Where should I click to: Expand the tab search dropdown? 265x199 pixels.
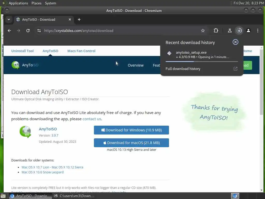(x=9, y=19)
